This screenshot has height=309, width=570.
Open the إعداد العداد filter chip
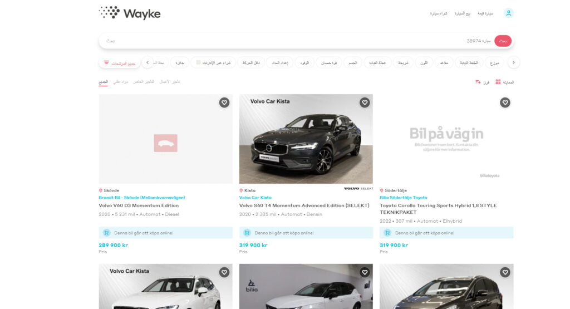[280, 62]
